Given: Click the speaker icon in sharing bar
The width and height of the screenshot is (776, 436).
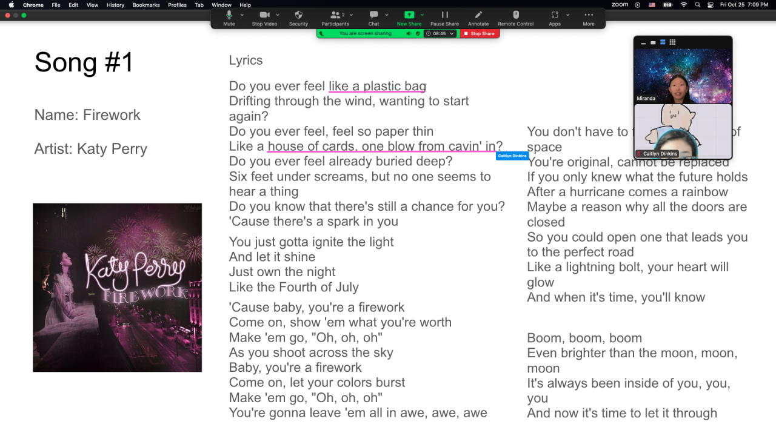Looking at the screenshot, I should point(409,34).
